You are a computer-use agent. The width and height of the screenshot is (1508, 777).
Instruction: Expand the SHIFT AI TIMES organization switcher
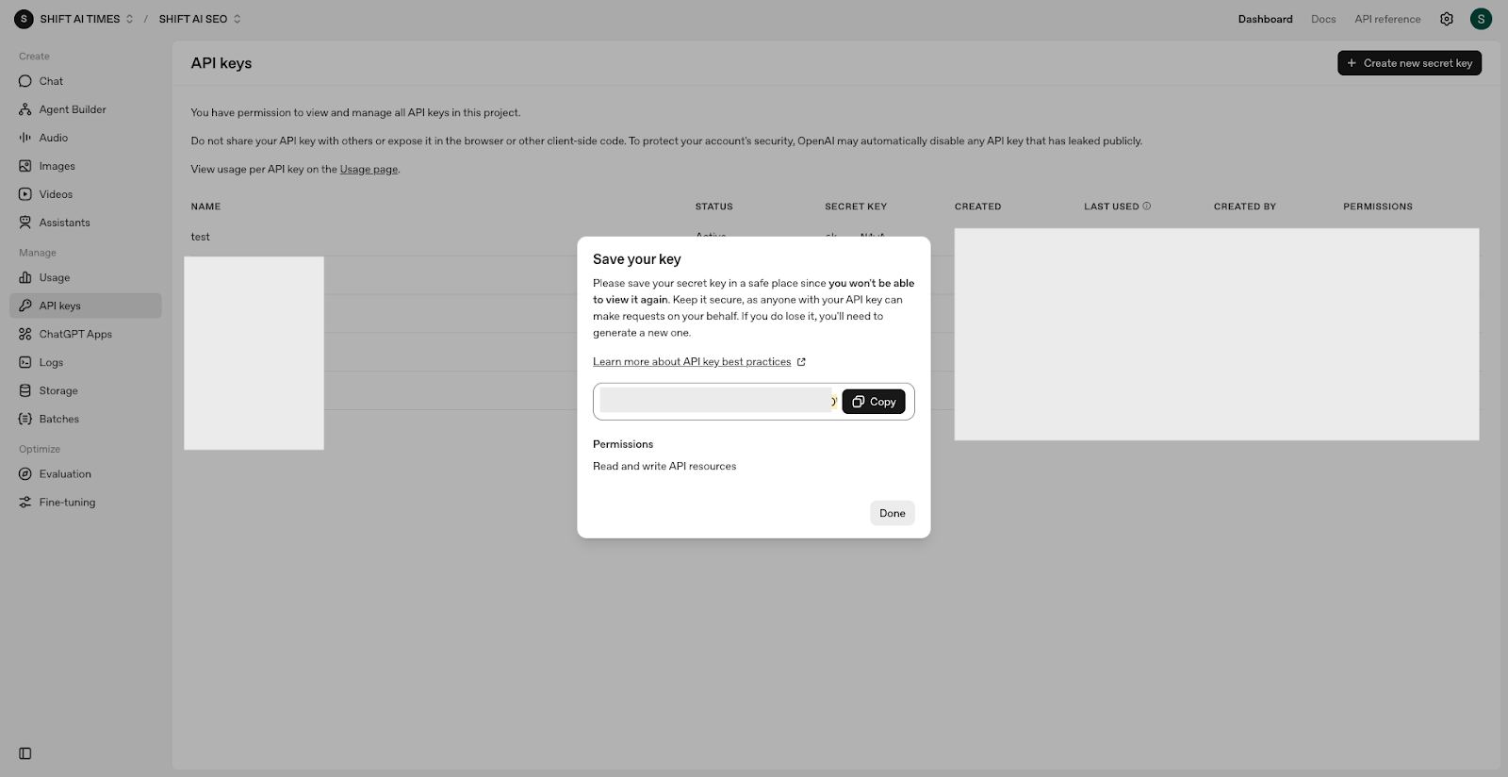click(x=129, y=19)
